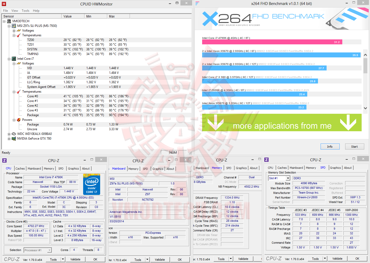Click the purple Z icon of the Processor CPU-Z window
370x263 pixels.
(4, 160)
